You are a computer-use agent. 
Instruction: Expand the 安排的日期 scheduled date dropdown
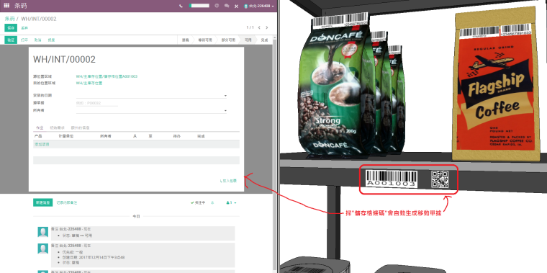click(225, 96)
